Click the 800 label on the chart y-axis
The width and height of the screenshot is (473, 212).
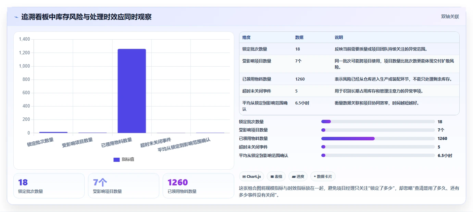coord(27,80)
